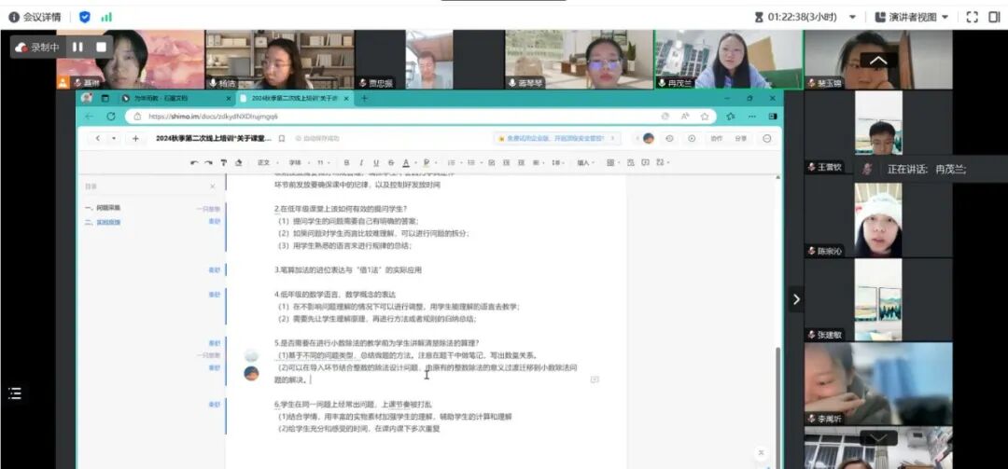This screenshot has width=1008, height=469.
Task: Redo the last edit
Action: coord(208,162)
